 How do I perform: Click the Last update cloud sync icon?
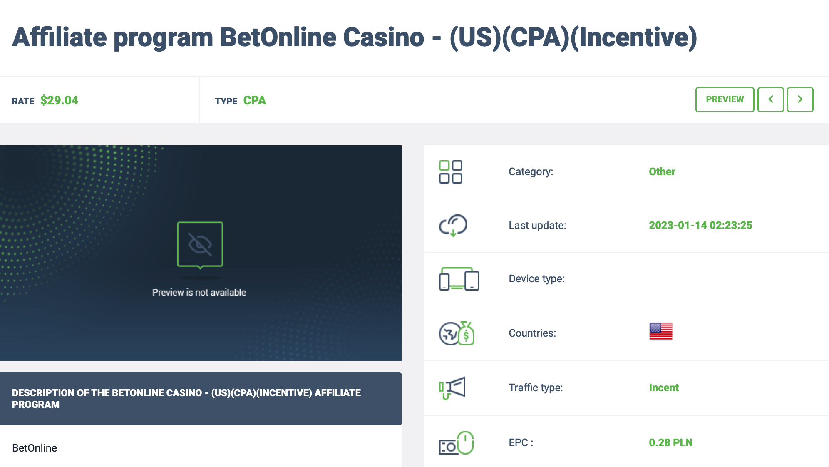tap(453, 225)
